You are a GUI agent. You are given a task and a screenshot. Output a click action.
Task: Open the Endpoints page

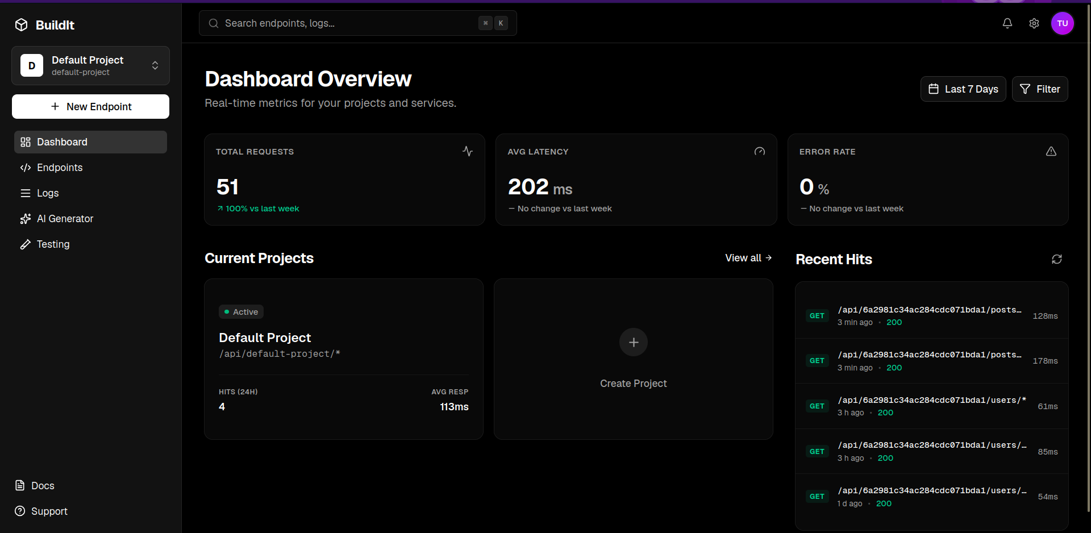coord(90,168)
